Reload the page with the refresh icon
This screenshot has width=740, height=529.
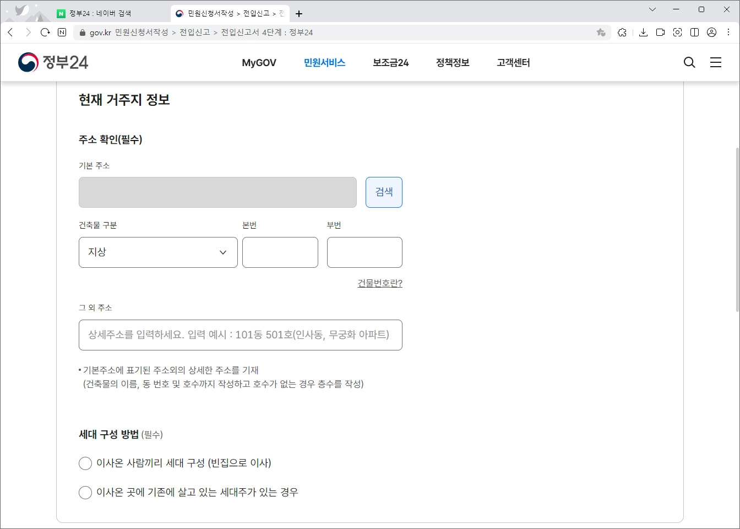[x=45, y=33]
